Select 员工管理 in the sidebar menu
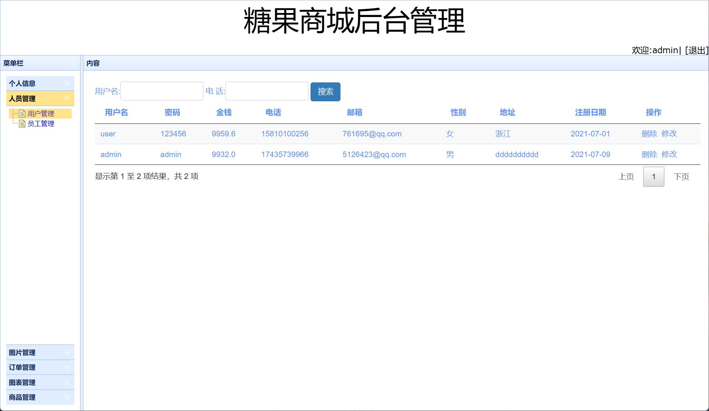 [41, 124]
